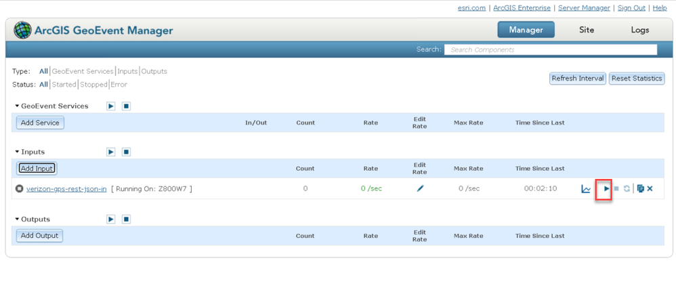Open the esri.com link
Viewport: 676px width, 288px height.
click(471, 7)
